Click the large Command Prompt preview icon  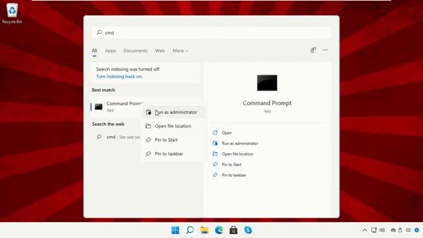point(267,83)
